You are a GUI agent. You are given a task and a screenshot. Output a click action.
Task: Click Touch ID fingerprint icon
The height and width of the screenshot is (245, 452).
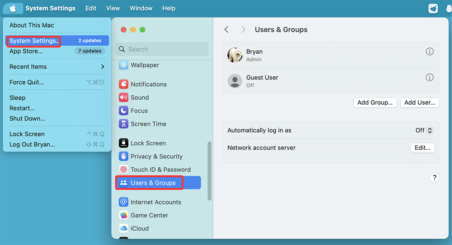coord(123,170)
